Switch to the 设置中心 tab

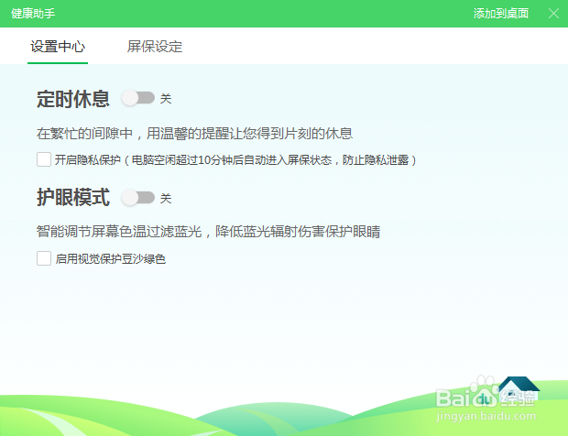(58, 47)
